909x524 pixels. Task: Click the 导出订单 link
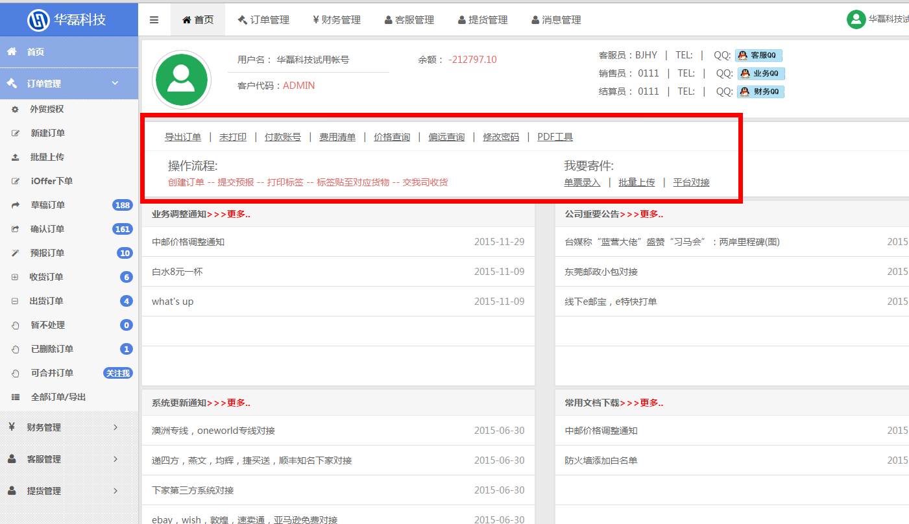coord(182,137)
